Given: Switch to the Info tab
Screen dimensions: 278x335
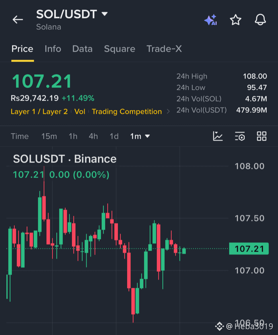Looking at the screenshot, I should (x=53, y=49).
